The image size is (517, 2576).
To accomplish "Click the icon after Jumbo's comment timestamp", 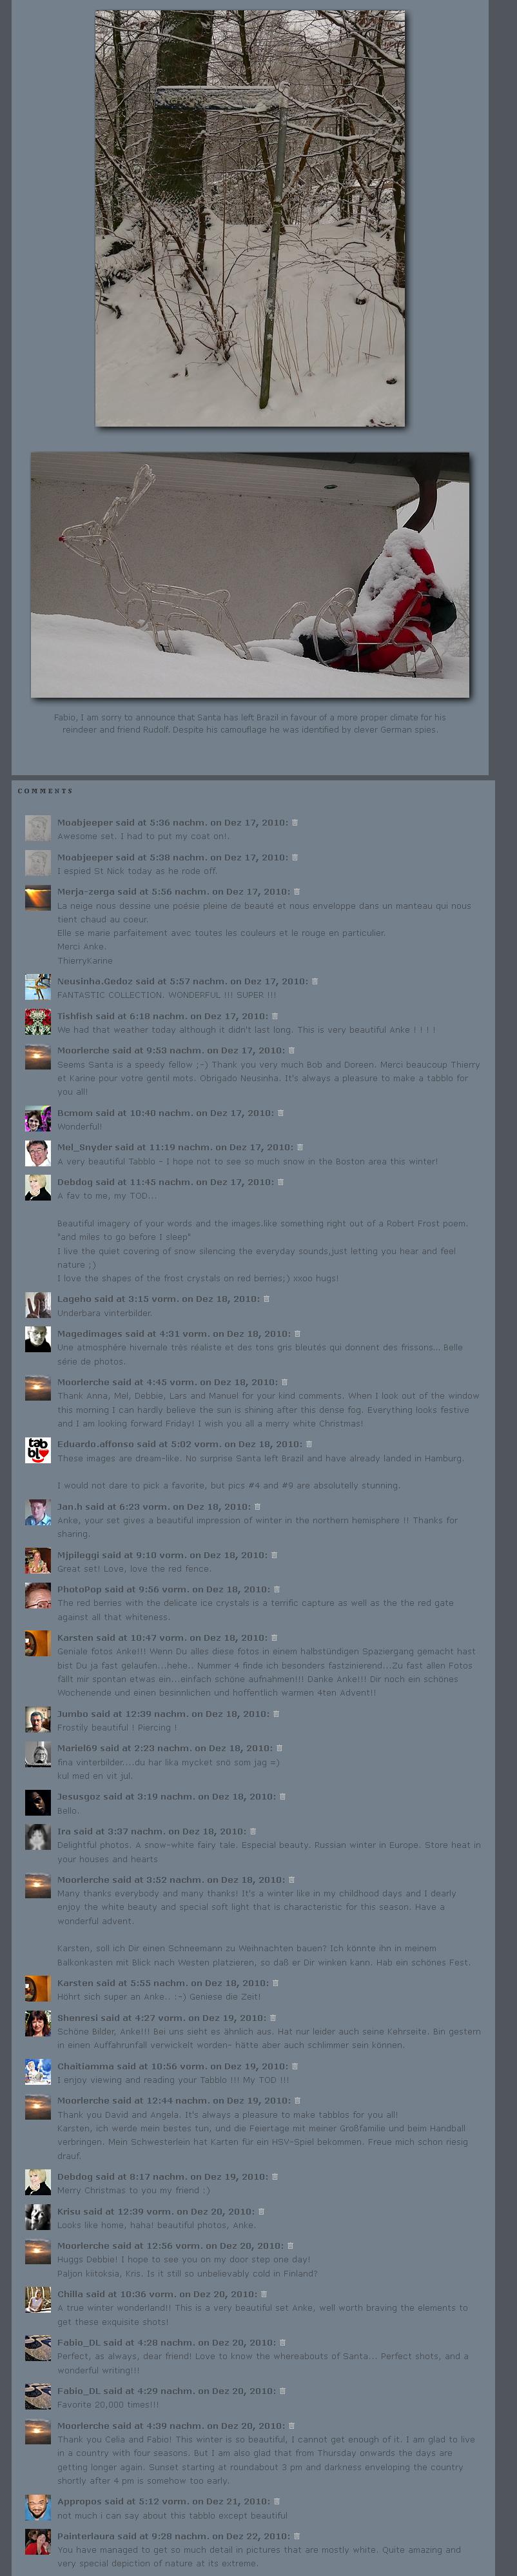I will (277, 1714).
